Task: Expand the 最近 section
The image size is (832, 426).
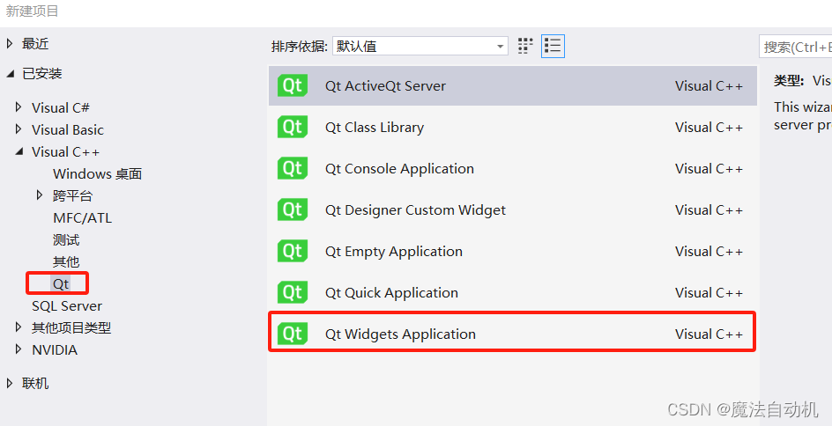Action: (10, 43)
